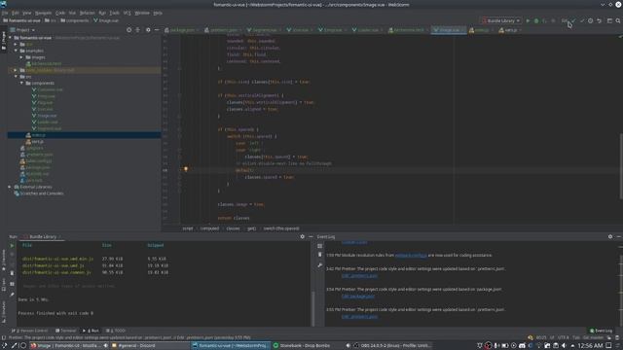
Task: Click Git master branch in status bar
Action: coord(593,337)
